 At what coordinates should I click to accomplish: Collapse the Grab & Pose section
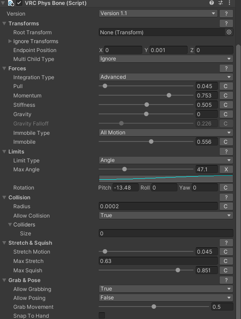tap(4, 280)
